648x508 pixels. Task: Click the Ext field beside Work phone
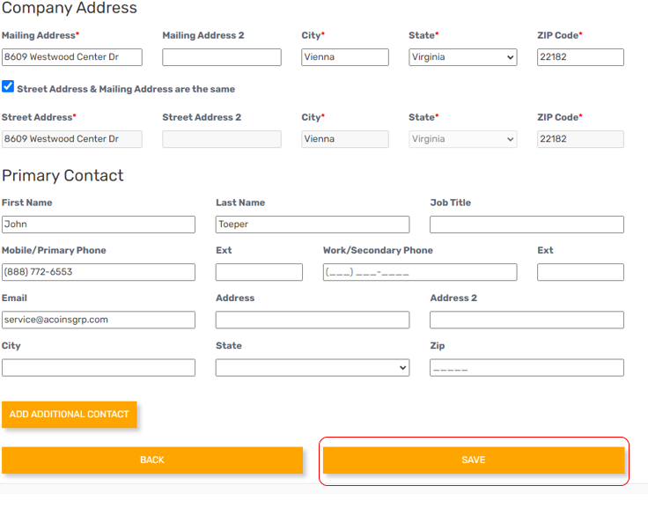[x=580, y=272]
